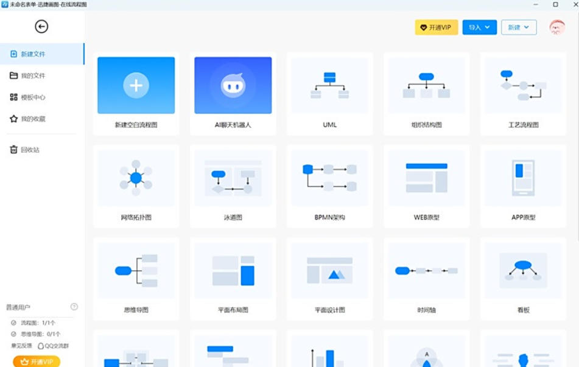Open the 回收站 trash icon

[x=13, y=149]
